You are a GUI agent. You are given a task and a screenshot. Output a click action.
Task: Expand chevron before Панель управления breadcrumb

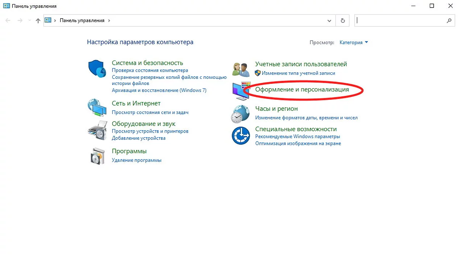pos(55,21)
